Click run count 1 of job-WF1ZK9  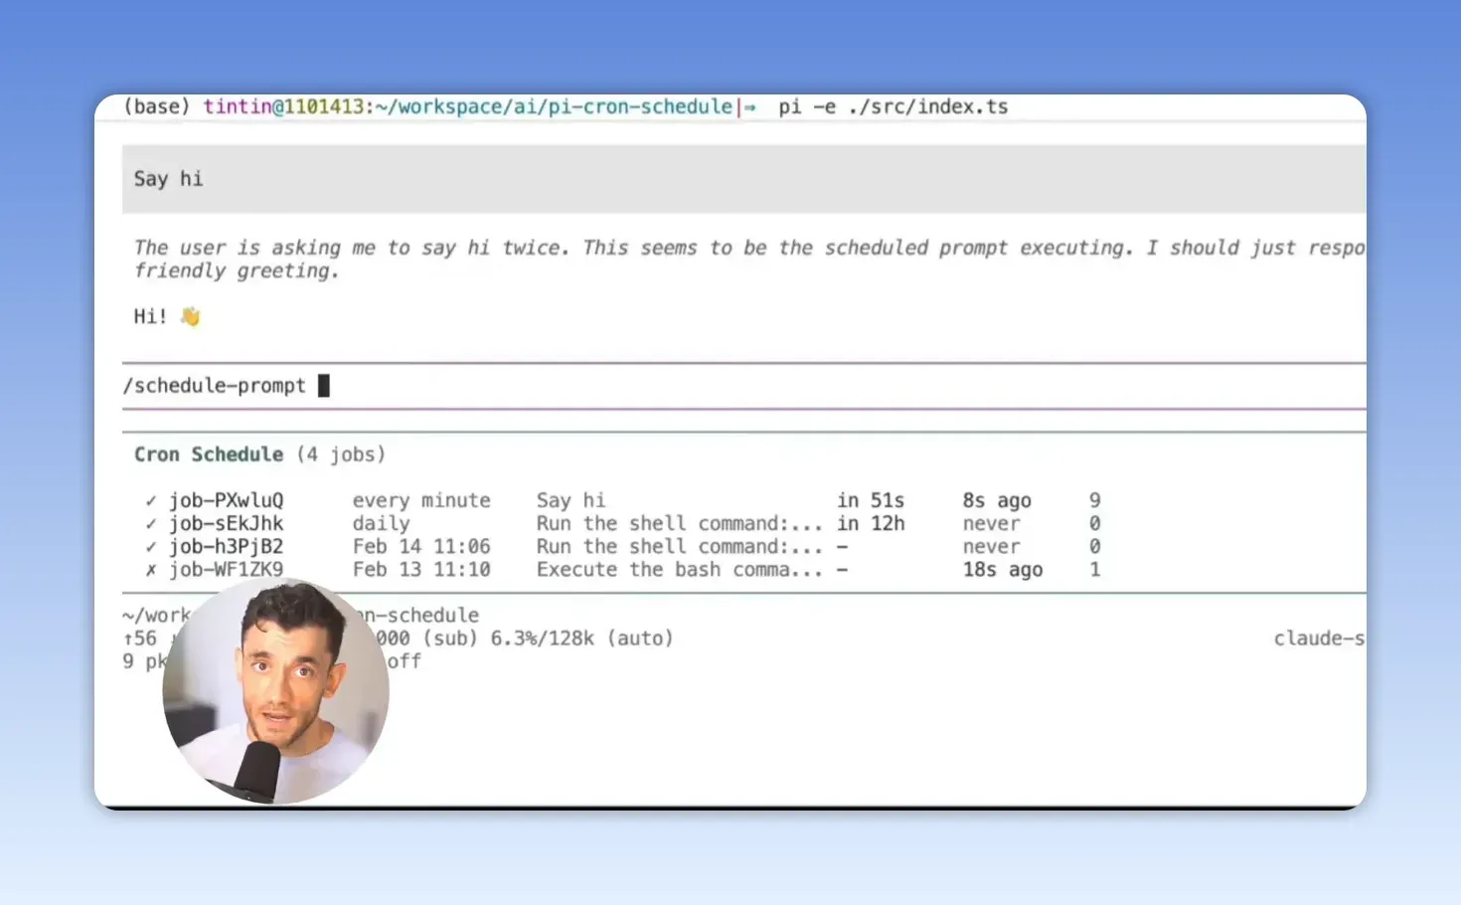click(1095, 570)
